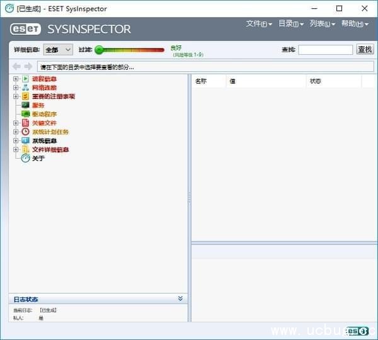Open the 文件 menu
The width and height of the screenshot is (378, 340).
tap(258, 24)
